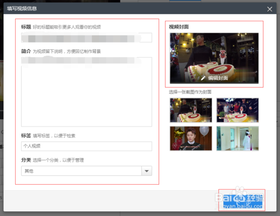Pick the hospital corridor thumbnail
Screen dimensions: 280x216
(237, 138)
